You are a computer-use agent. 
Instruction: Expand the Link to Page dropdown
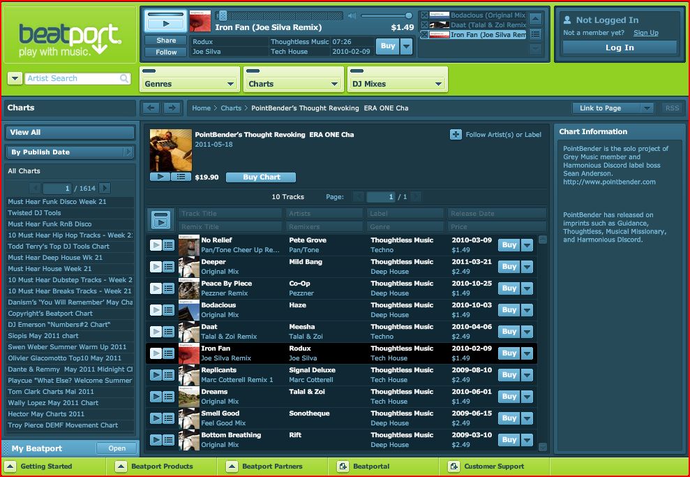(x=647, y=108)
